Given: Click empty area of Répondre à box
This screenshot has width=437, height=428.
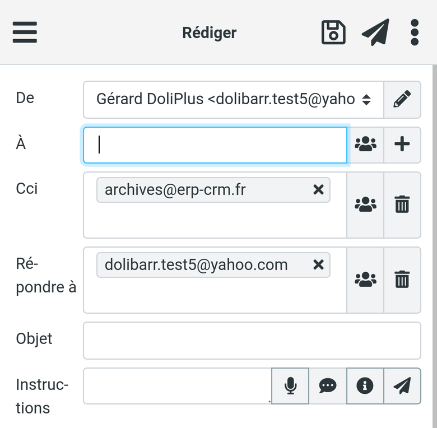Looking at the screenshot, I should (x=215, y=296).
